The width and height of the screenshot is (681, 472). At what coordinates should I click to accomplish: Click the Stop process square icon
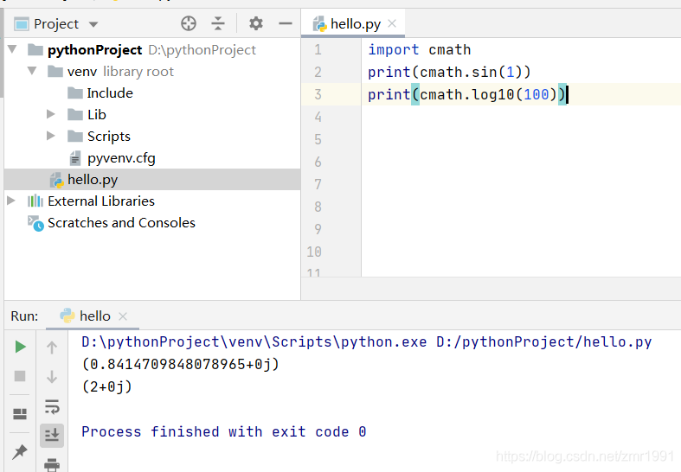tap(20, 376)
